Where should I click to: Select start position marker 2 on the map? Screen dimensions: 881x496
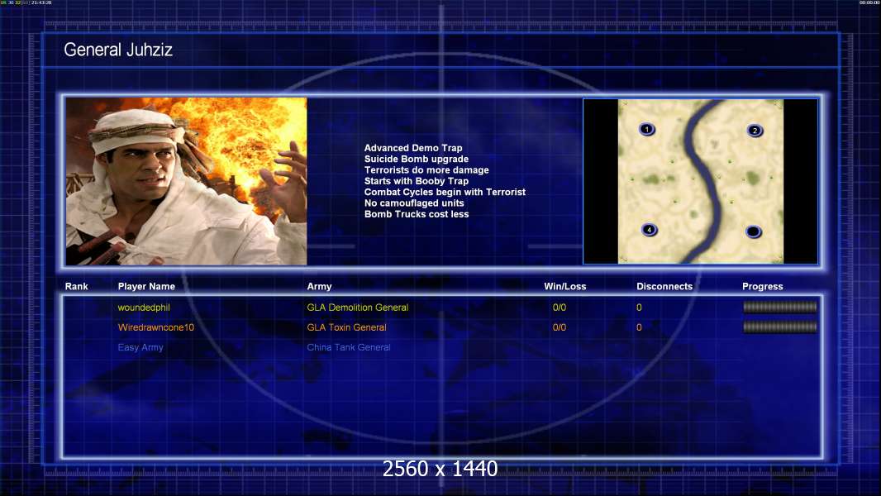(x=755, y=131)
